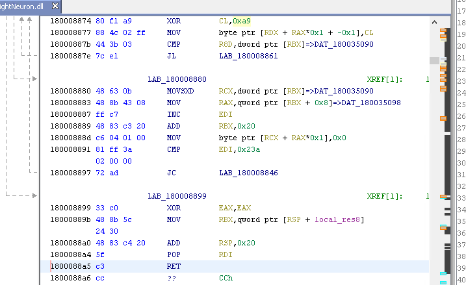Click the listing vertical scrollbar thumb

click(434, 60)
